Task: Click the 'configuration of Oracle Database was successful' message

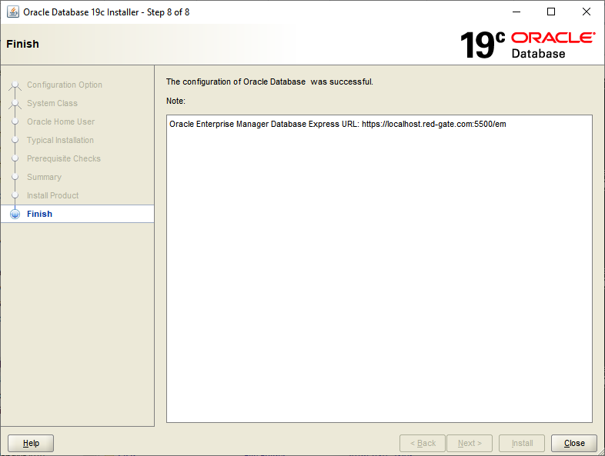Action: click(269, 82)
